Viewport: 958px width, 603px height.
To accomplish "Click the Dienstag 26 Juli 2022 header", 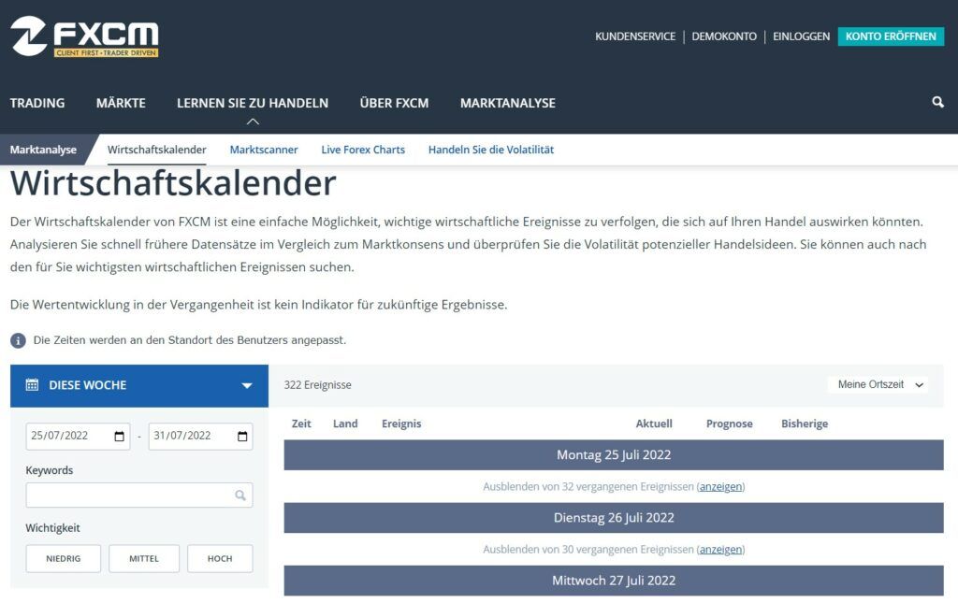I will (614, 518).
